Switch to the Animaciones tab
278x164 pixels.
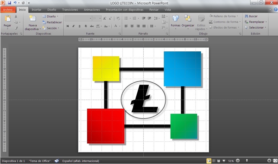pyautogui.click(x=92, y=10)
